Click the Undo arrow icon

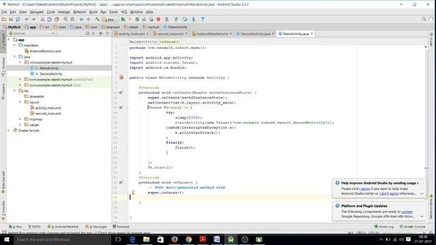pos(27,19)
